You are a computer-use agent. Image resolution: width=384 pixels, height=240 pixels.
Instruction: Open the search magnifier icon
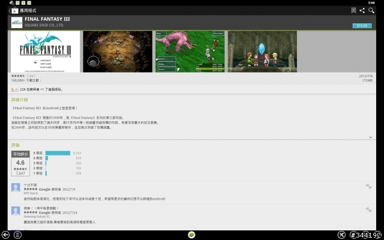(x=371, y=10)
